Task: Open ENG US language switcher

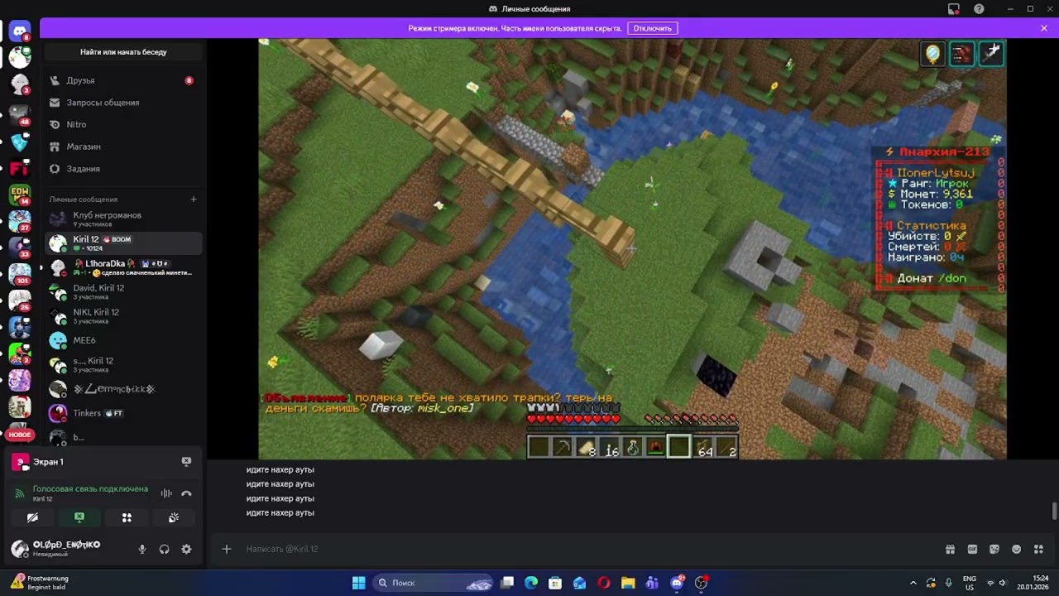Action: point(970,583)
